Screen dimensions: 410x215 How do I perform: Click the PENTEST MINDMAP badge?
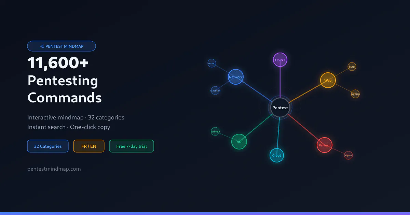tap(61, 46)
